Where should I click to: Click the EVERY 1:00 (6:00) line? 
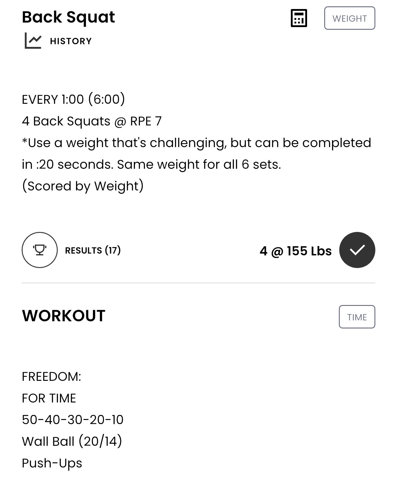[73, 99]
